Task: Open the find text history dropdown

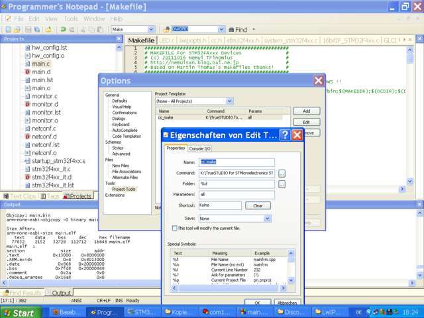Action: pos(221,29)
